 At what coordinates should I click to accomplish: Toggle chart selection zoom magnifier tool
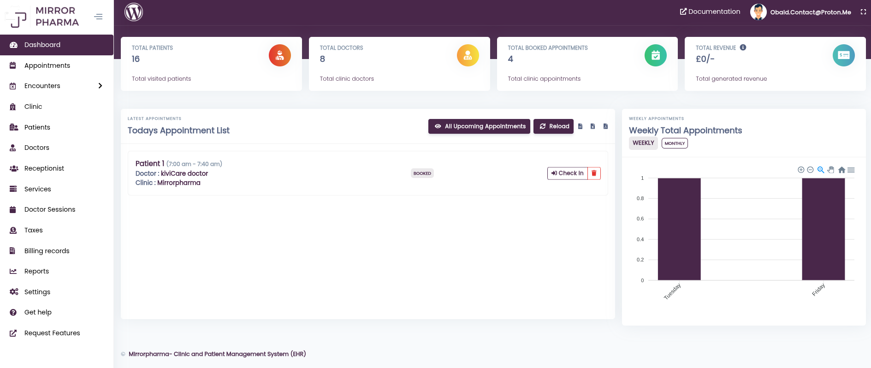pyautogui.click(x=821, y=170)
